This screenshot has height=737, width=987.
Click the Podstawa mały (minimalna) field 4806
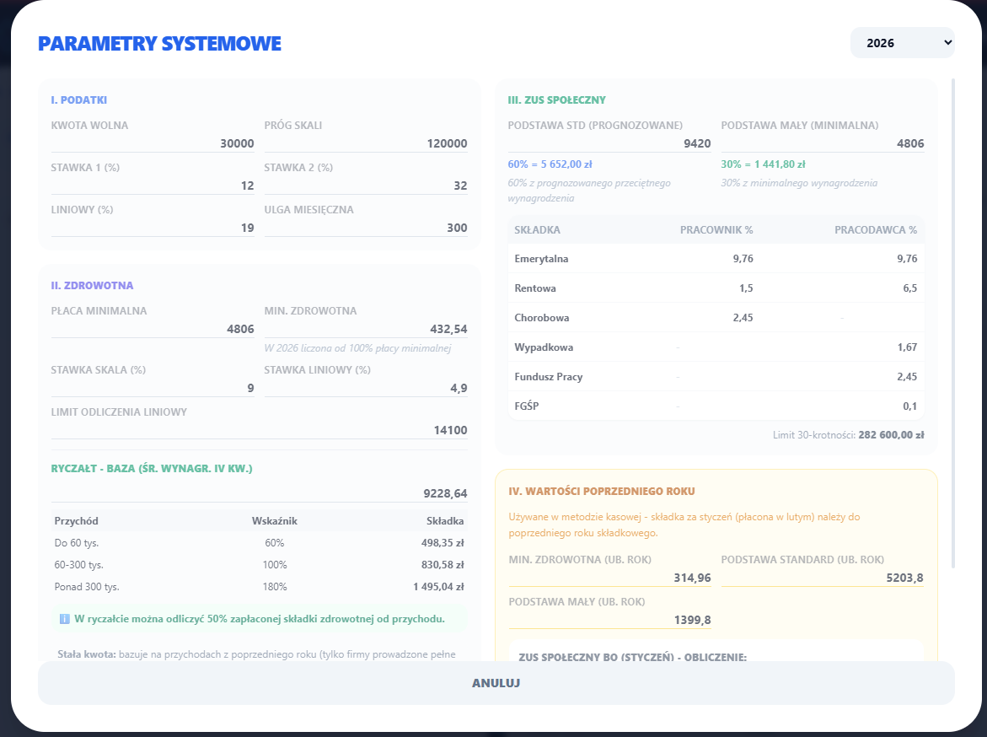pos(823,143)
